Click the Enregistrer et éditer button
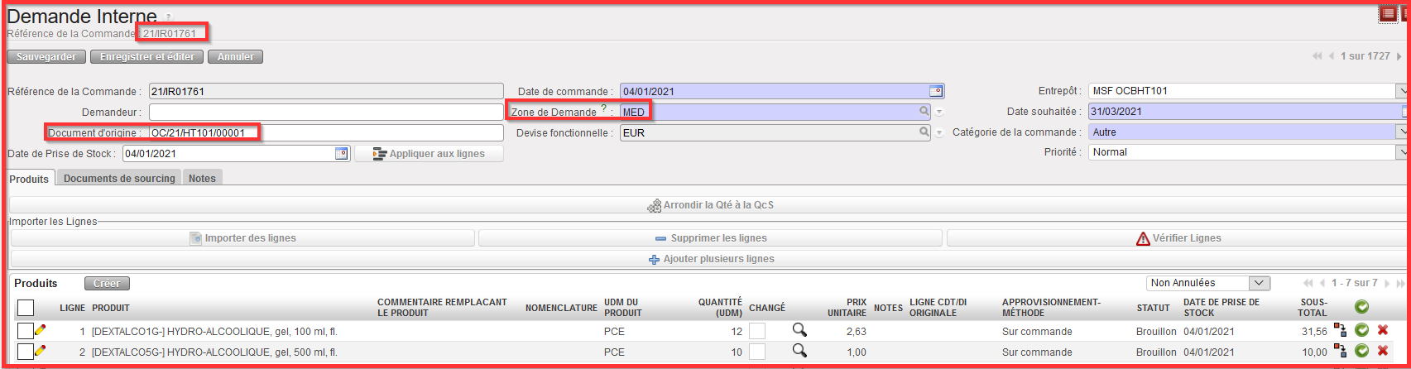1411x369 pixels. [x=147, y=57]
